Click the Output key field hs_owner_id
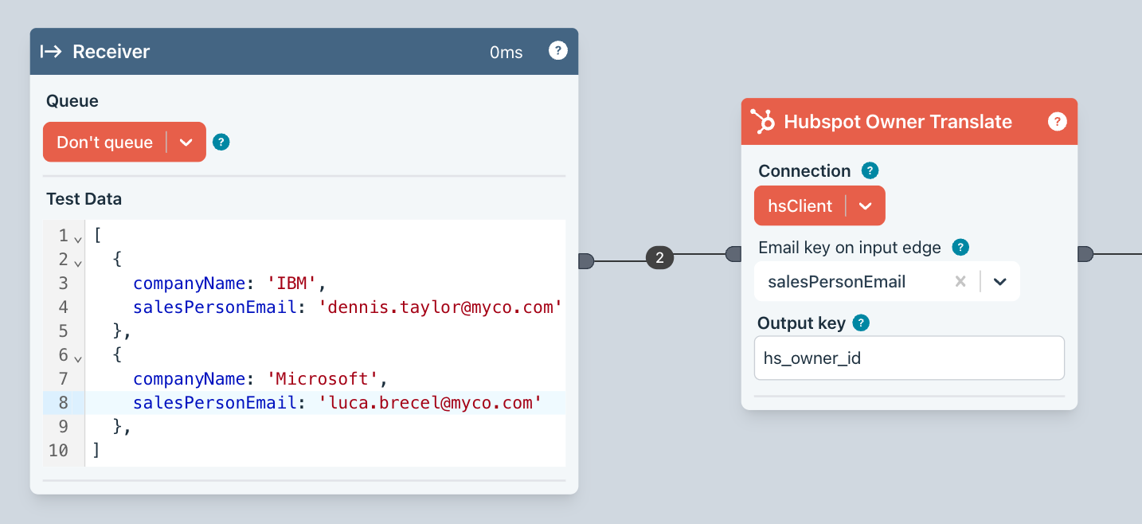 click(909, 358)
